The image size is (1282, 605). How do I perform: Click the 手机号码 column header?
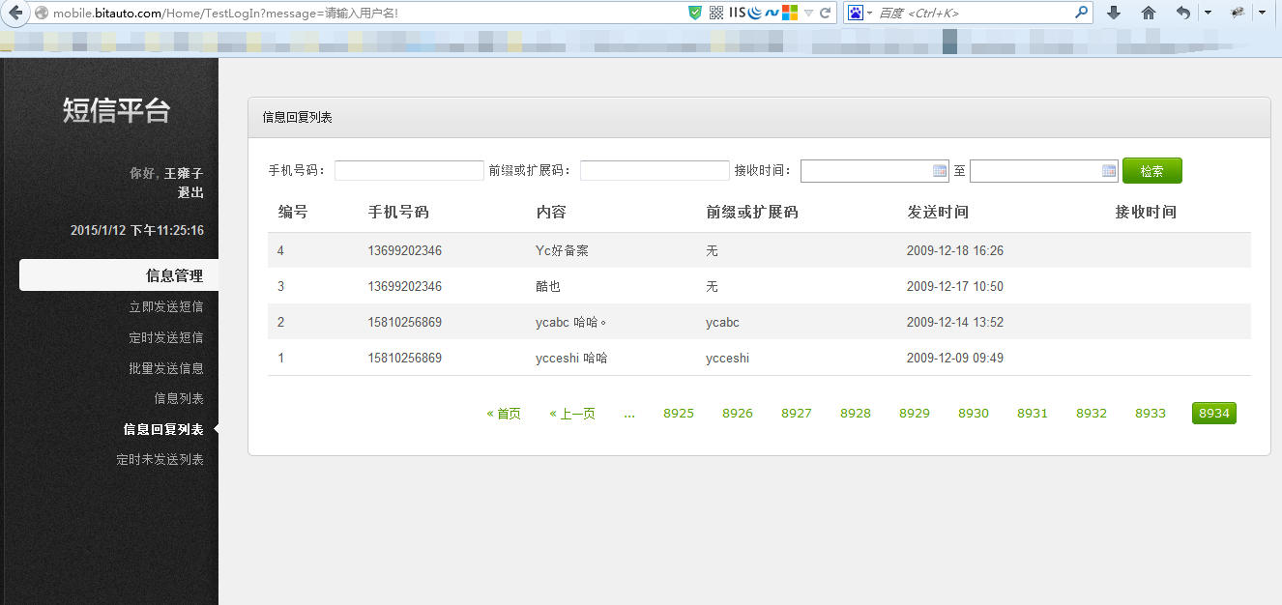coord(398,212)
